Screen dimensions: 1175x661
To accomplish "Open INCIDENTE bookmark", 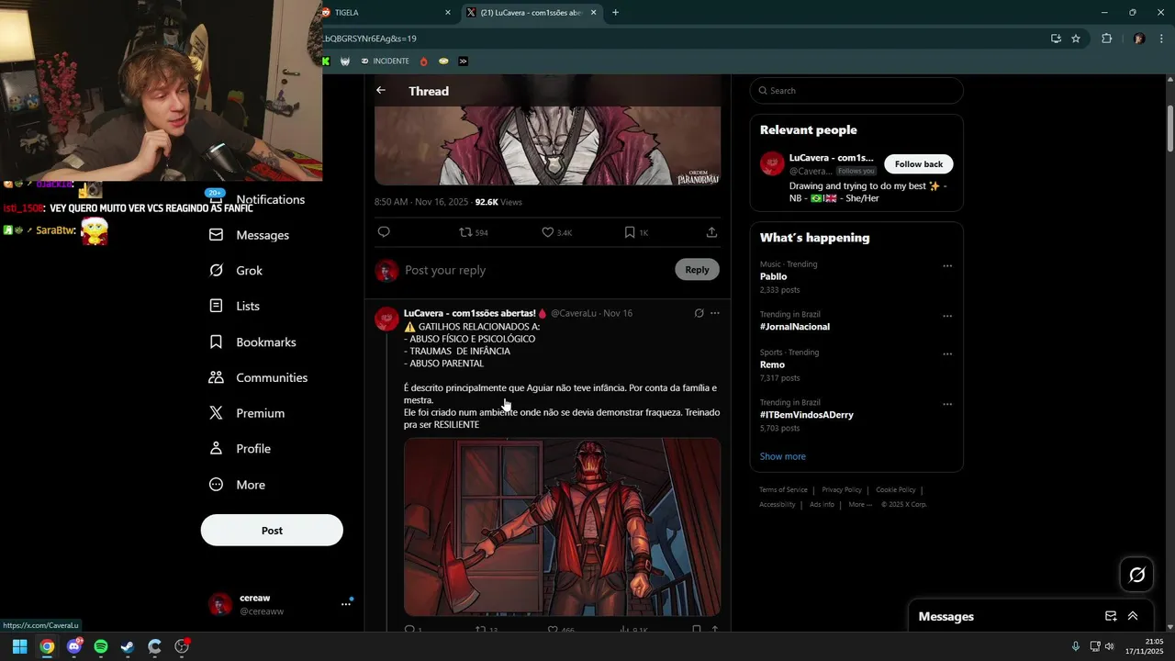I will [386, 62].
